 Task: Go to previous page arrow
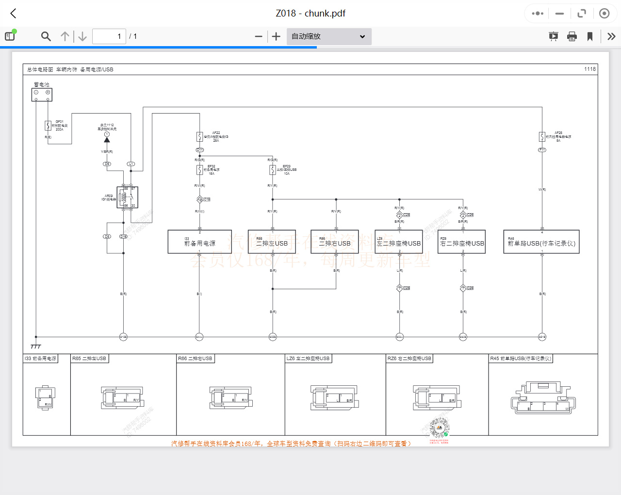click(x=65, y=36)
